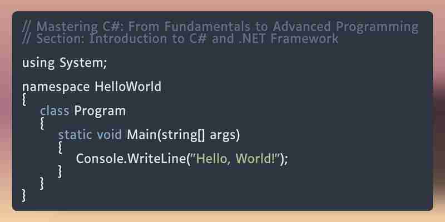Viewport: 445px width, 222px height.
Task: Click the 'Mastering C#' comment line
Action: pos(220,27)
